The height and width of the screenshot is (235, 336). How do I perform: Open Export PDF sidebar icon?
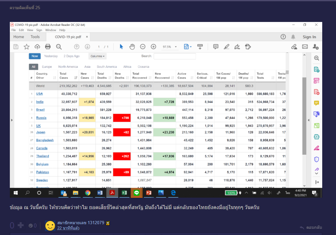[317, 69]
